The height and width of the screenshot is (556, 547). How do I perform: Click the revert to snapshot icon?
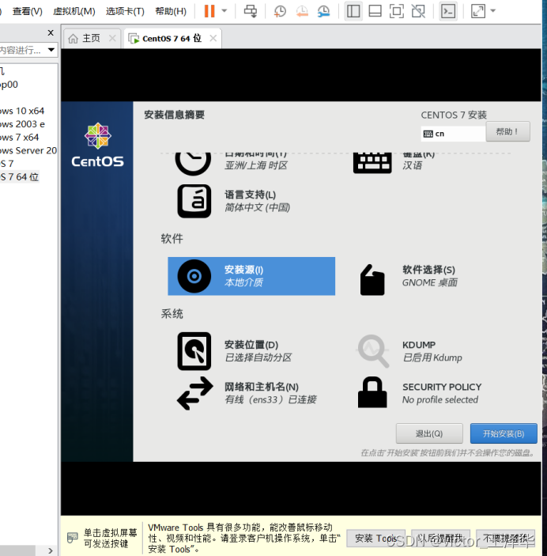click(x=302, y=11)
